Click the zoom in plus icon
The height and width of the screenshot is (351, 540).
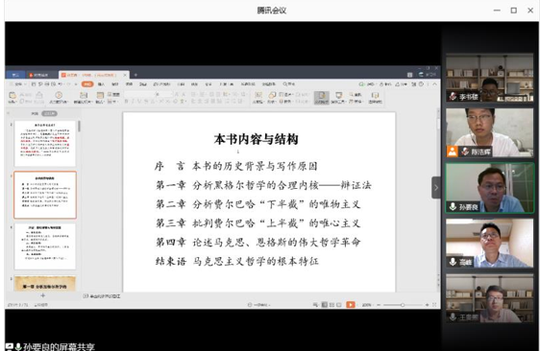[x=427, y=305]
